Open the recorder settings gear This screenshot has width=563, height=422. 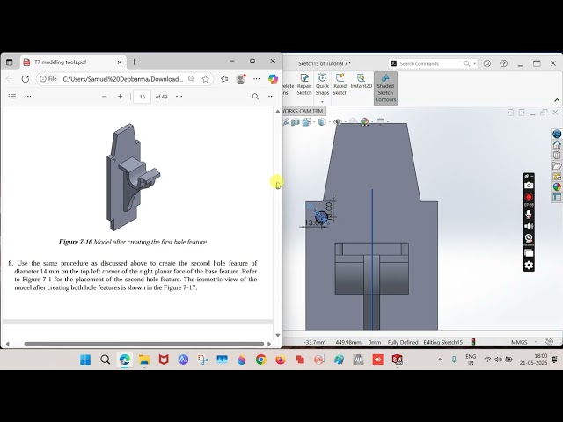click(529, 266)
